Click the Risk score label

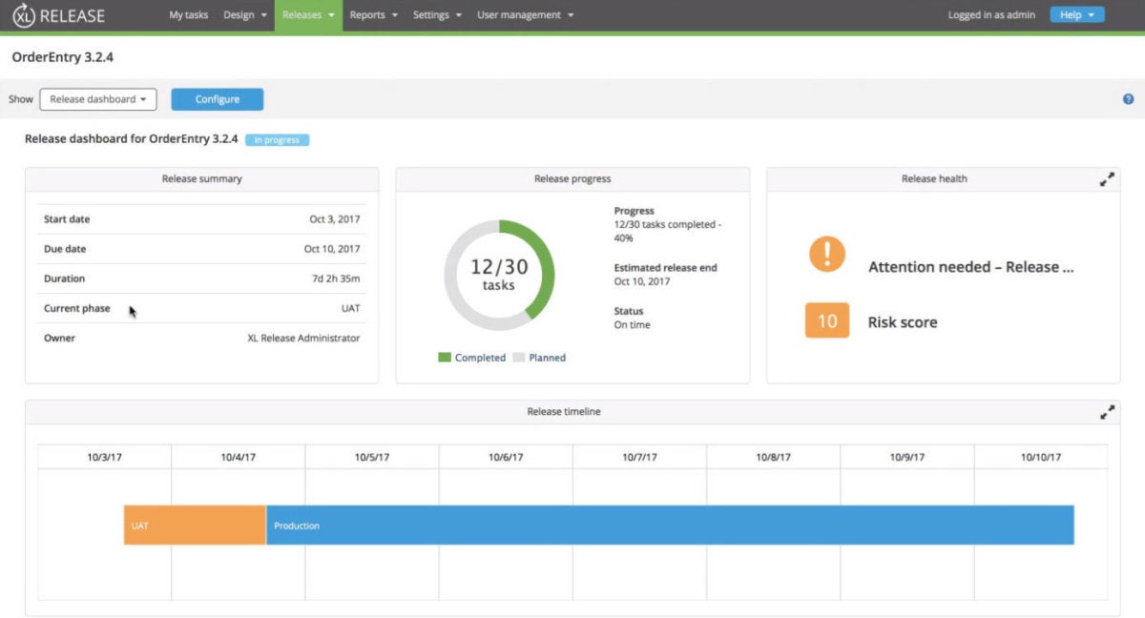coord(903,322)
